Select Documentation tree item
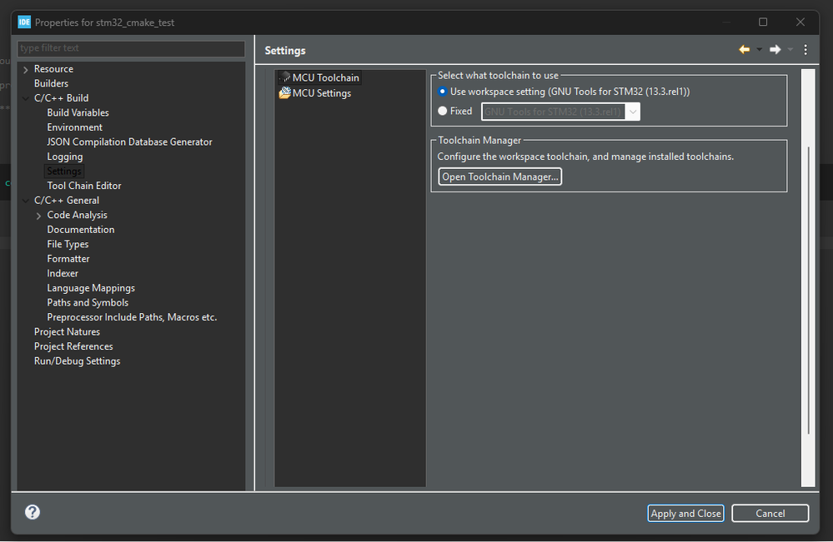 (80, 230)
